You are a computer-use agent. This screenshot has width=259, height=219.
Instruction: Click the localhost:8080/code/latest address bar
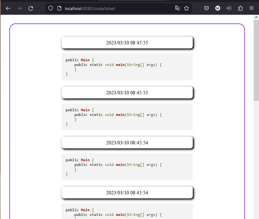pos(118,8)
